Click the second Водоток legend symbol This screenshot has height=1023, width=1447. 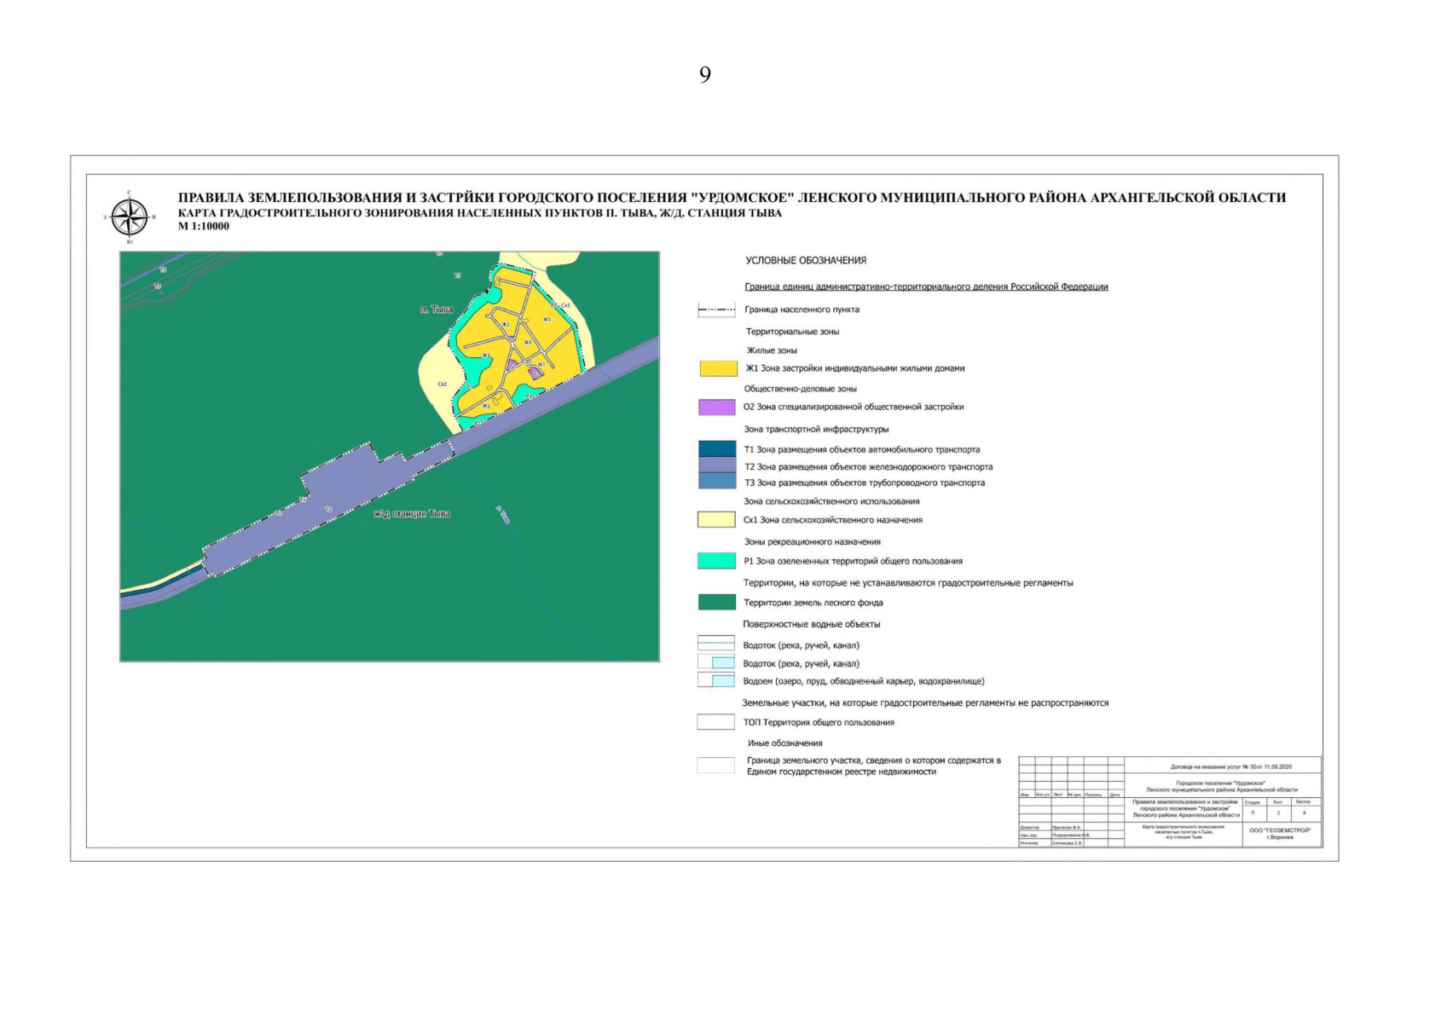(716, 662)
